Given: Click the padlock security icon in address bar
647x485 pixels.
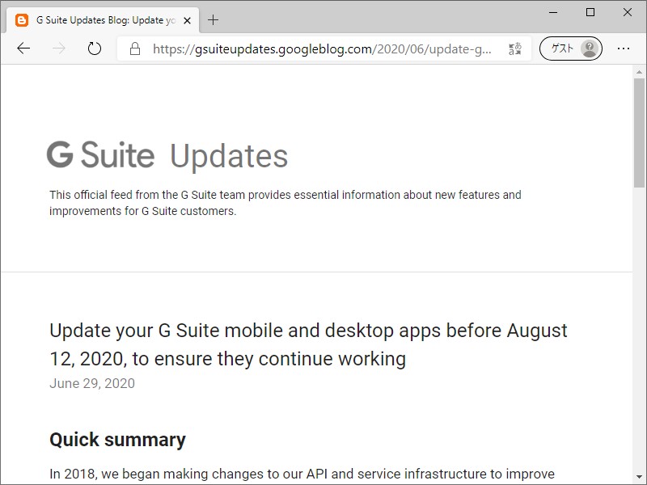Looking at the screenshot, I should [x=134, y=48].
